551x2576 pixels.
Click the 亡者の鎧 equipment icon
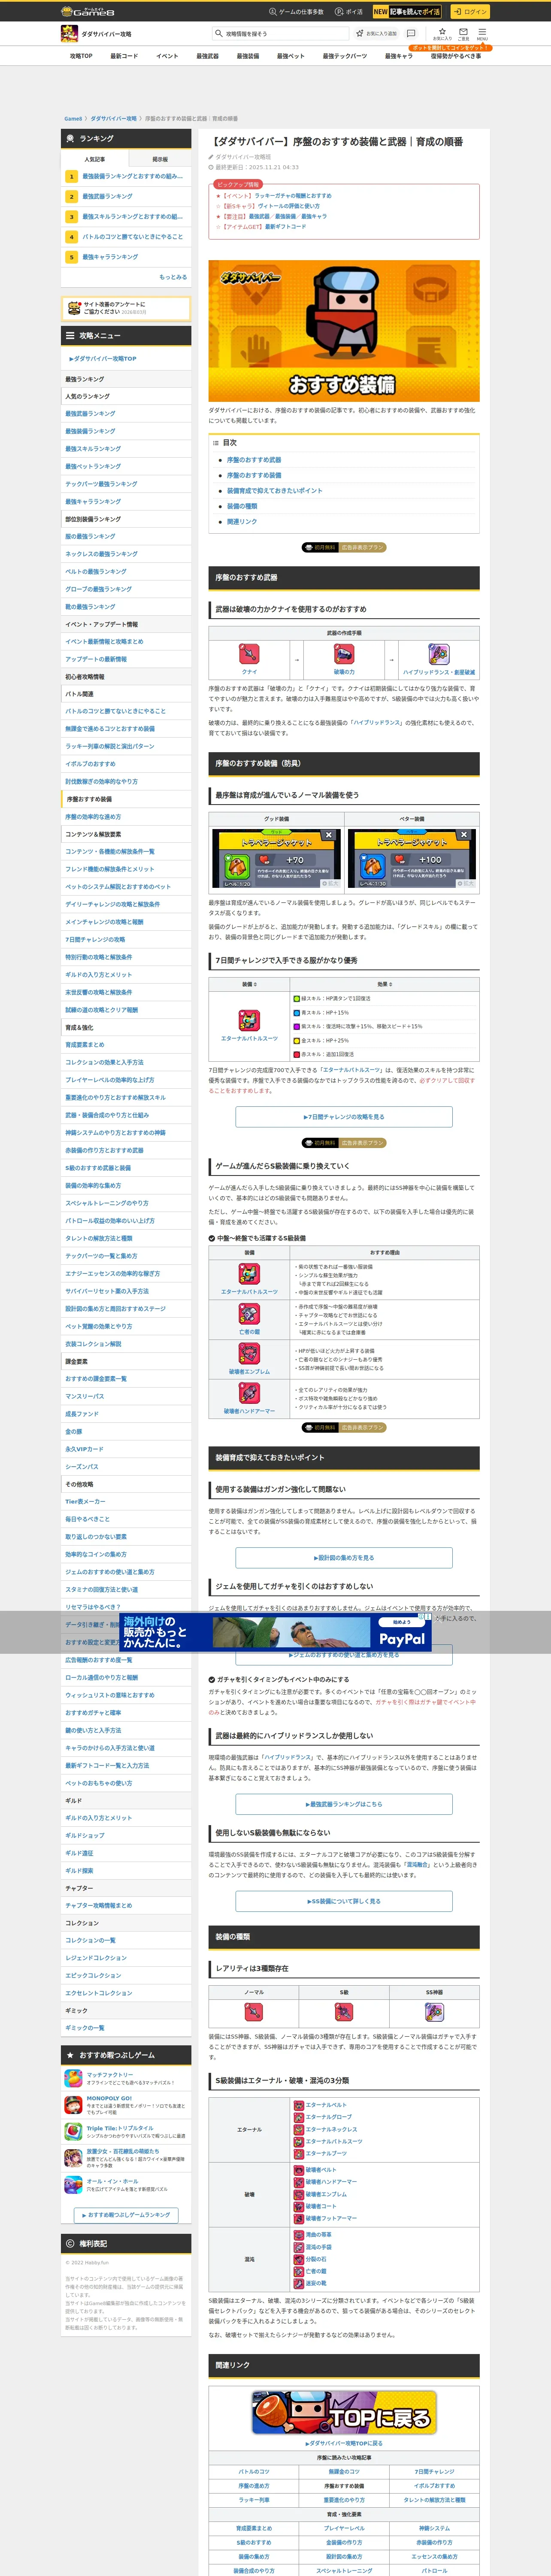[249, 1314]
